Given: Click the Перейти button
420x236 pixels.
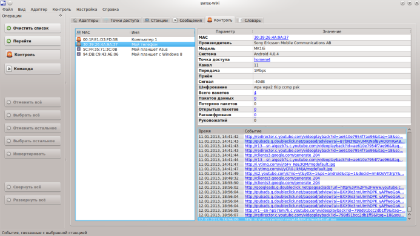Looking at the screenshot, I should pos(33,41).
